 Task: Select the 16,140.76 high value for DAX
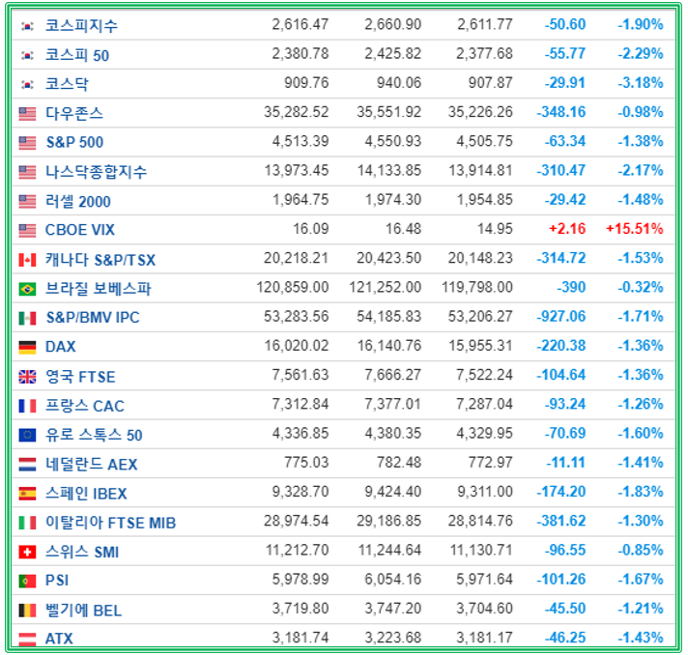click(x=389, y=345)
